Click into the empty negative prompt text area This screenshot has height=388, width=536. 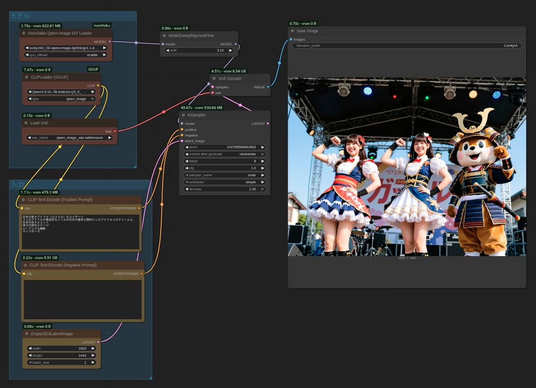click(x=83, y=300)
